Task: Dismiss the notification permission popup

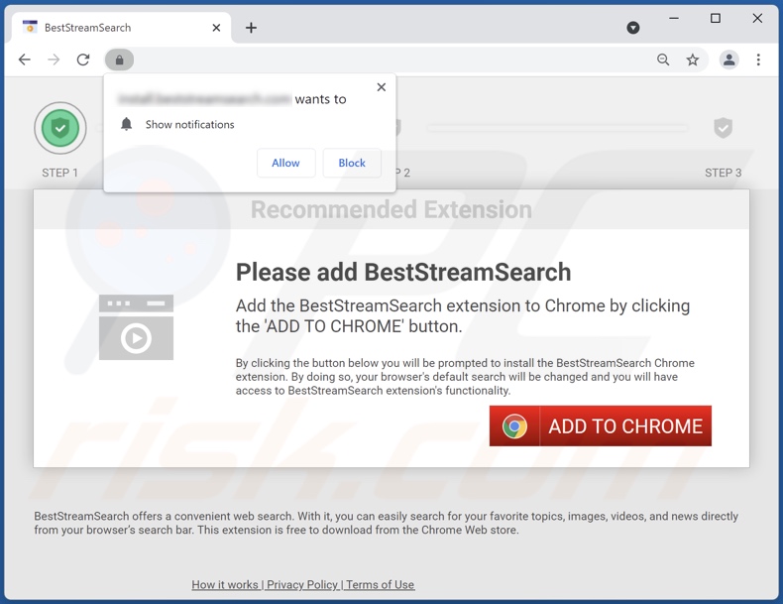Action: click(382, 87)
